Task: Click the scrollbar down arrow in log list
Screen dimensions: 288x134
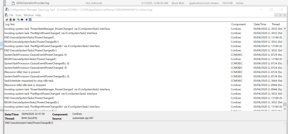Action: pyautogui.click(x=285, y=109)
